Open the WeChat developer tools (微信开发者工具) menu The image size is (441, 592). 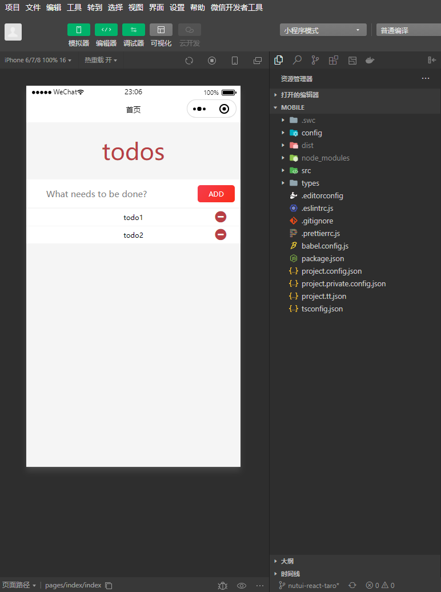236,7
